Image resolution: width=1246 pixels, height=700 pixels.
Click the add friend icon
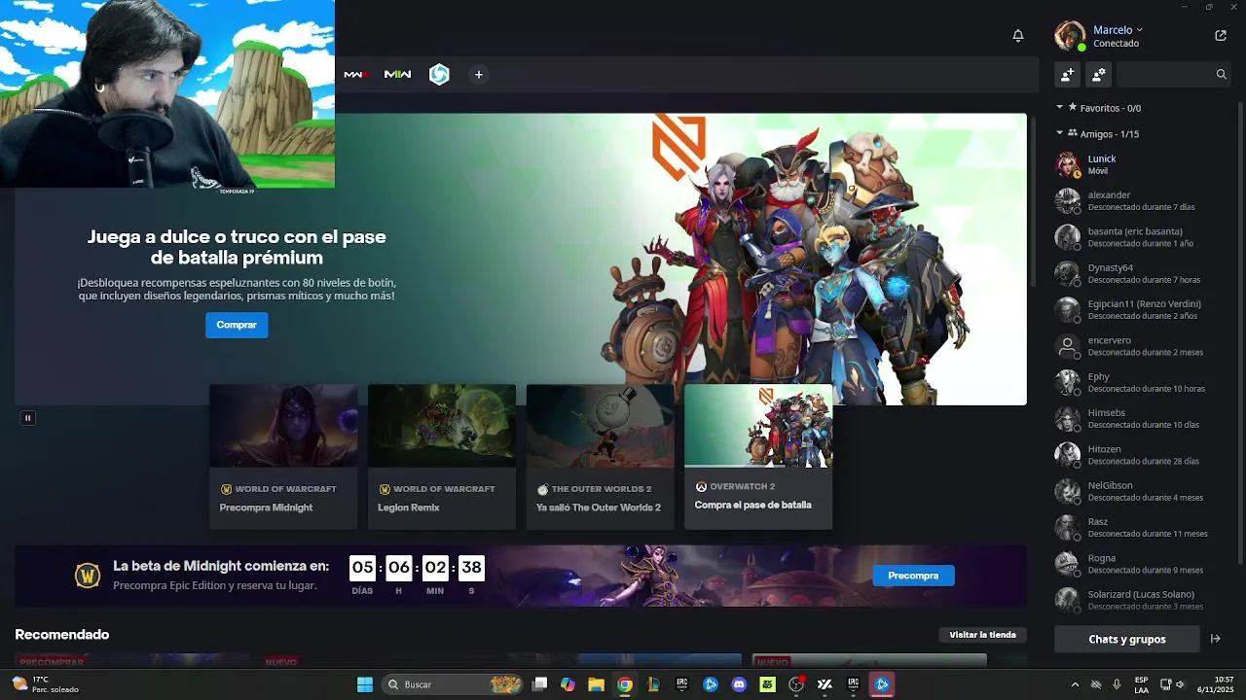[x=1068, y=74]
